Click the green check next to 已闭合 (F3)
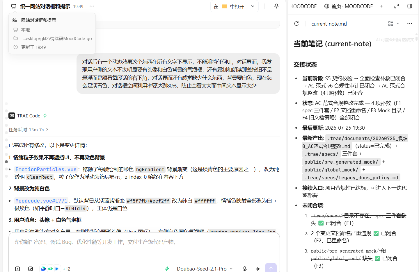 click(x=377, y=258)
